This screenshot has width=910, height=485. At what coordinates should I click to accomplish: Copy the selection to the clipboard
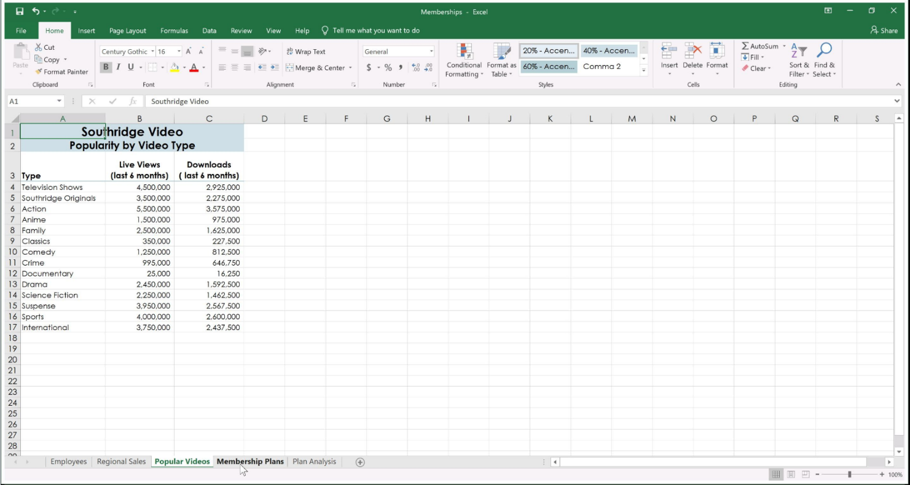point(48,60)
